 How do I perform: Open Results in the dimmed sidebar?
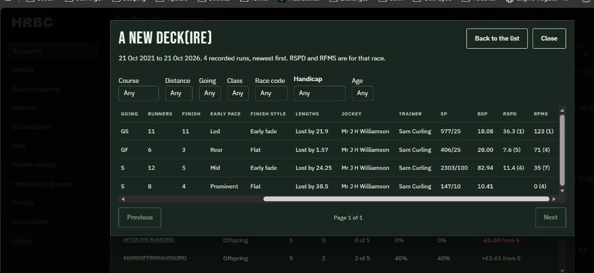(x=23, y=70)
